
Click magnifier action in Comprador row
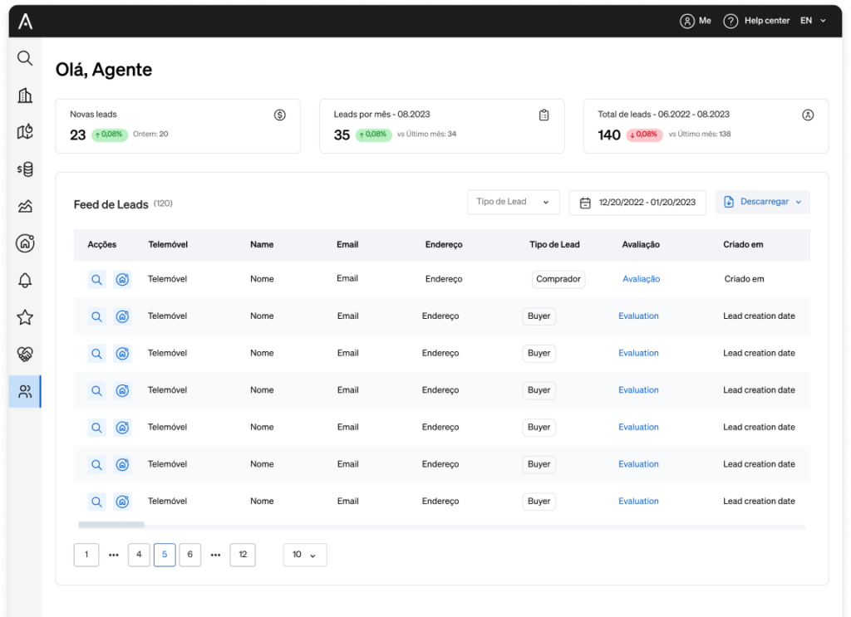click(x=96, y=280)
